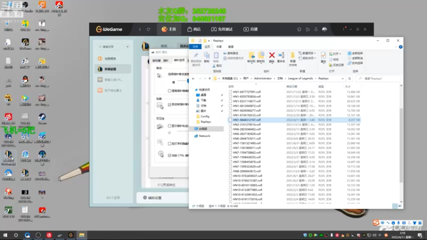Image resolution: width=427 pixels, height=240 pixels.
Task: Click the taskbar search circle icon
Action: click(x=16, y=235)
